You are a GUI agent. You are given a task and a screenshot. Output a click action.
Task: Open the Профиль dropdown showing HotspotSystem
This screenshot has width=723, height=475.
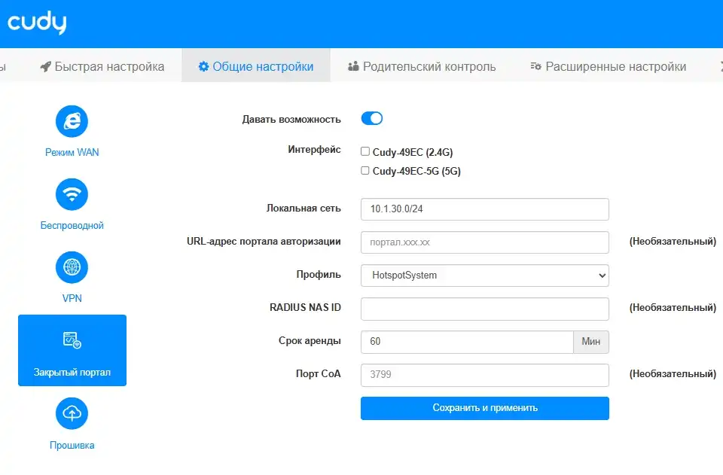(484, 276)
